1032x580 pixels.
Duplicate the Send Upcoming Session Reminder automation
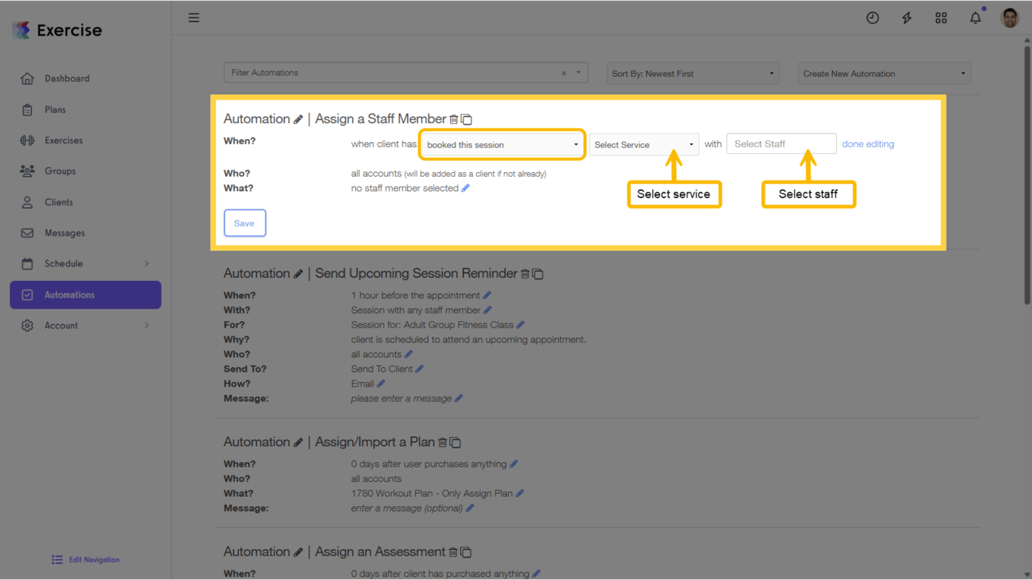tap(538, 273)
